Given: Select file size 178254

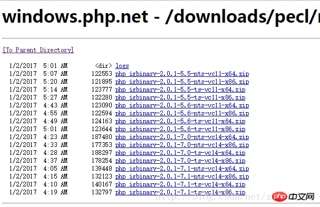Looking at the screenshot, I should [x=102, y=161].
